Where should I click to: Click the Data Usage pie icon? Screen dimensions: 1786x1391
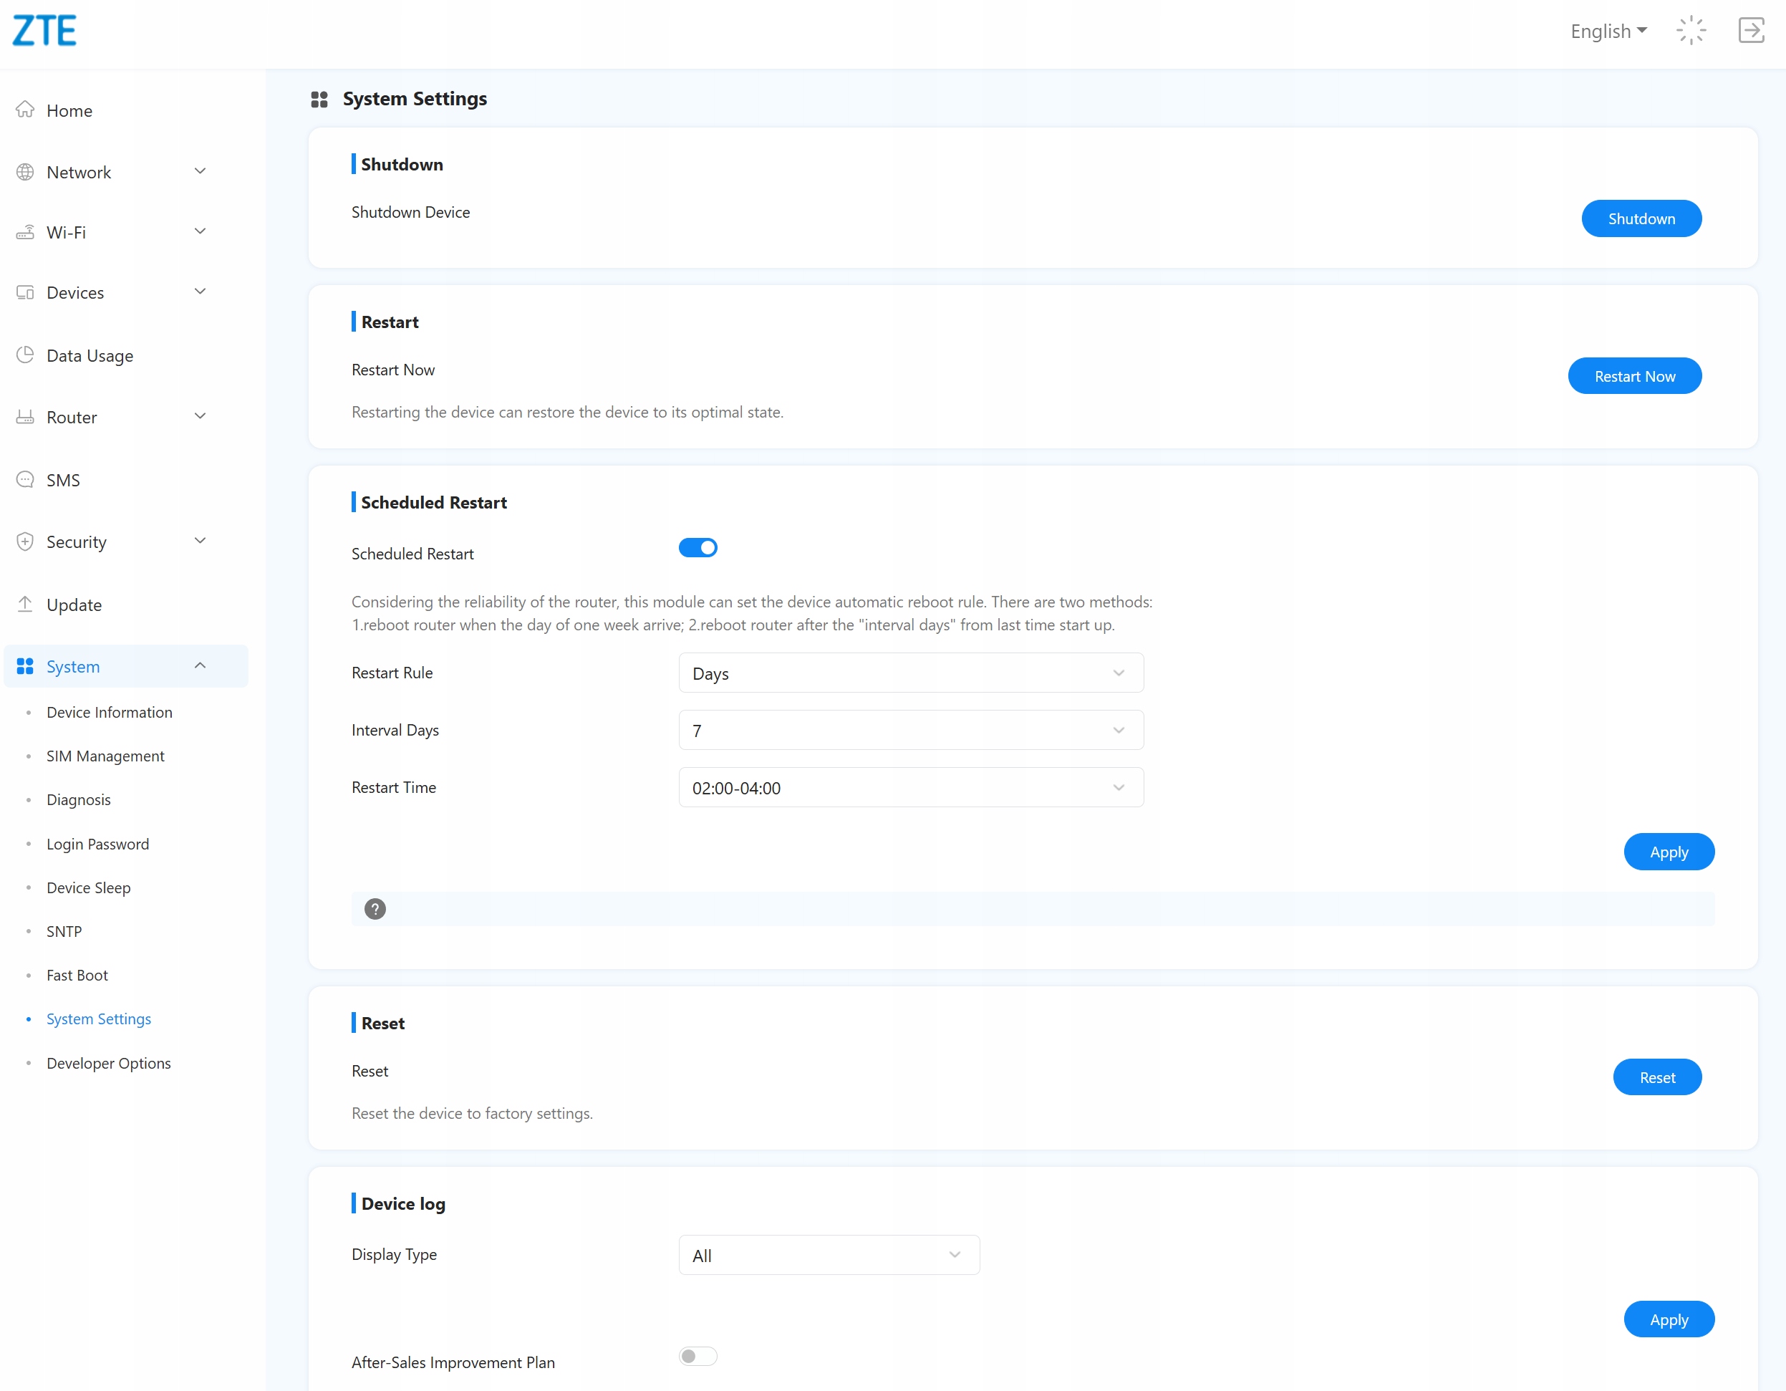point(25,355)
